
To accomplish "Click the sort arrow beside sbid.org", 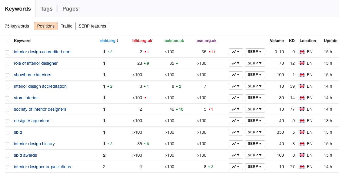I will coord(118,41).
